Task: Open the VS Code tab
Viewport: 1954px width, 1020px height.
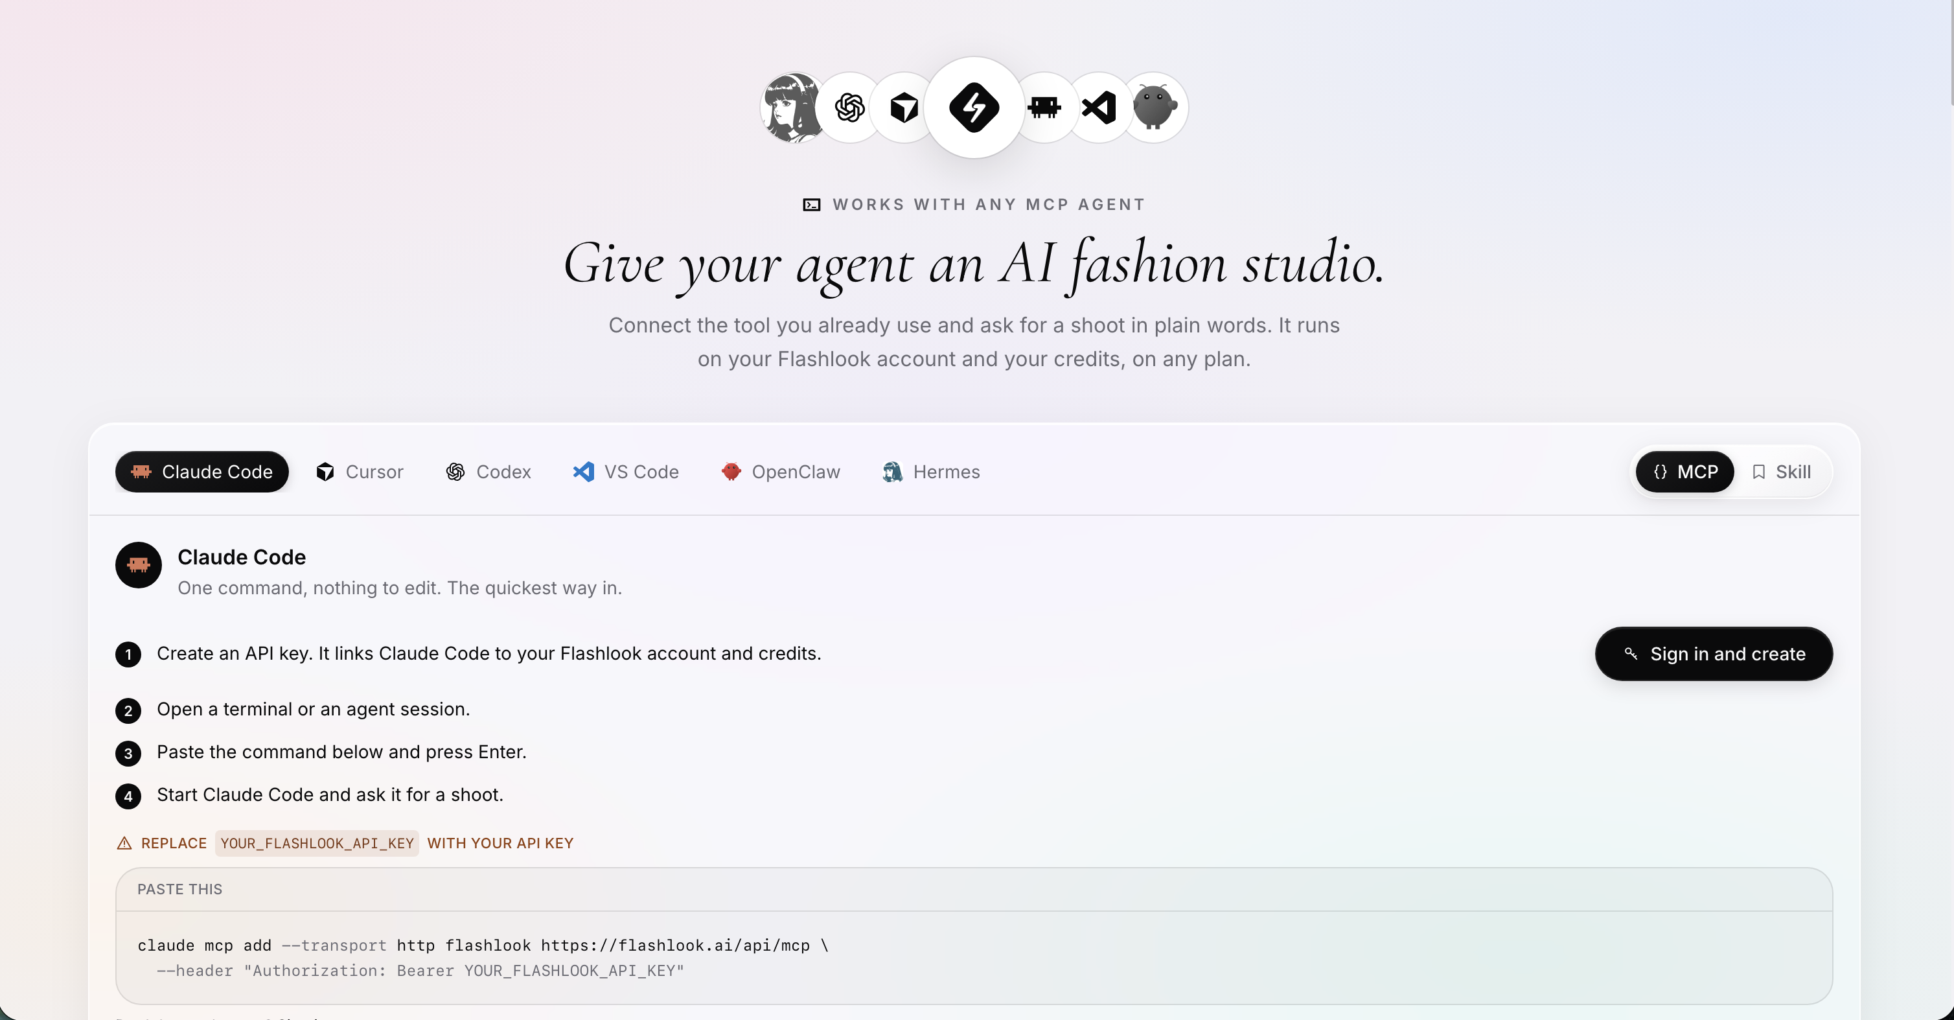Action: point(626,472)
